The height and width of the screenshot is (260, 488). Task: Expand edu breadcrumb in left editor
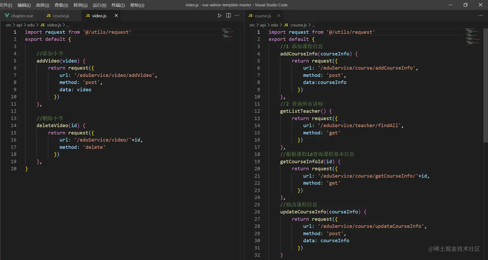point(31,25)
